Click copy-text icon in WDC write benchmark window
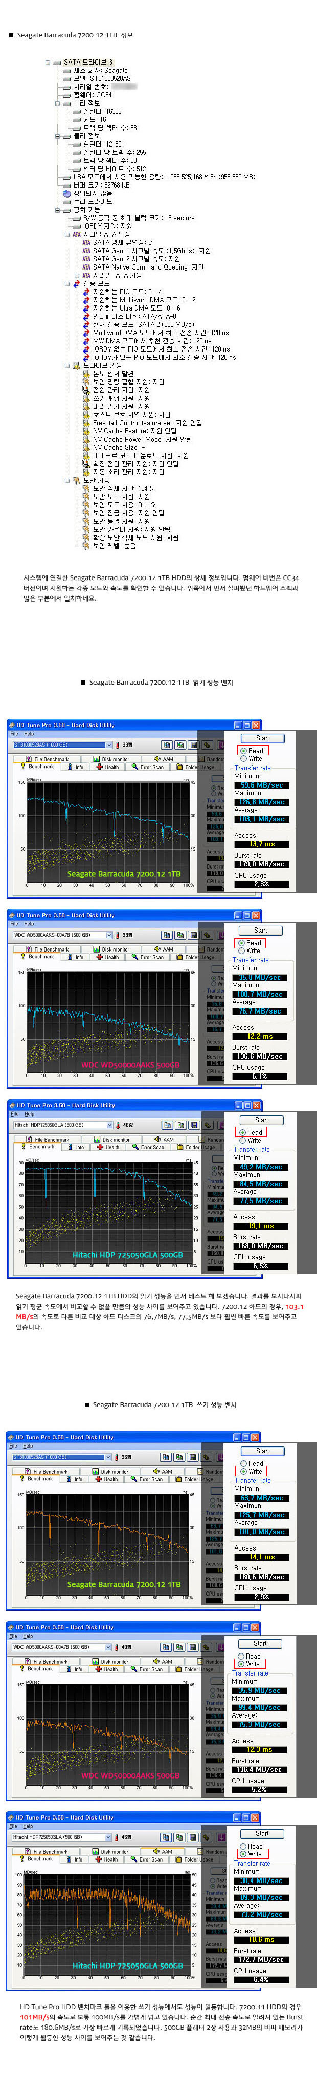This screenshot has width=317, height=2088. click(166, 1647)
